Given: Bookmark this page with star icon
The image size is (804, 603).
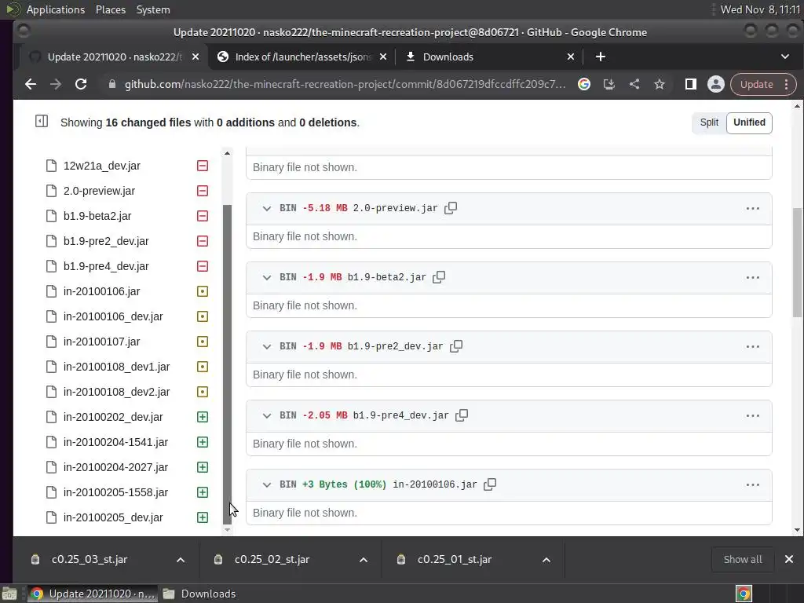Looking at the screenshot, I should point(660,84).
